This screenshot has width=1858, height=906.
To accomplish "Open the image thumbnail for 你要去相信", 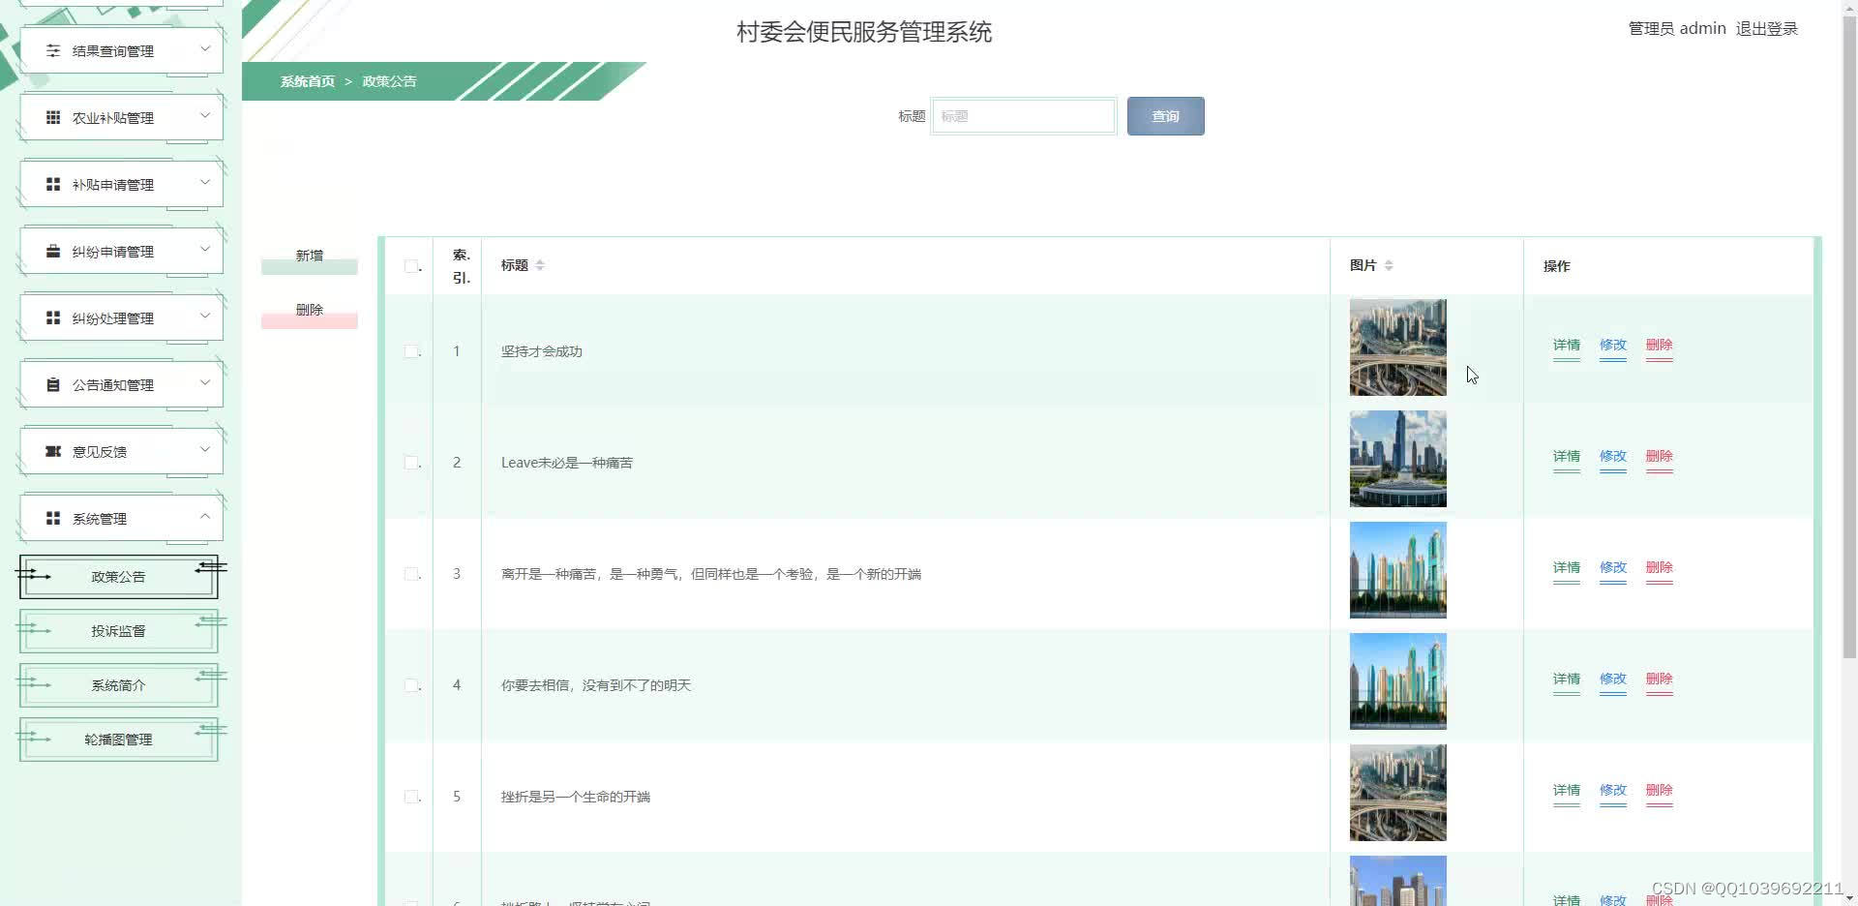I will (1397, 681).
